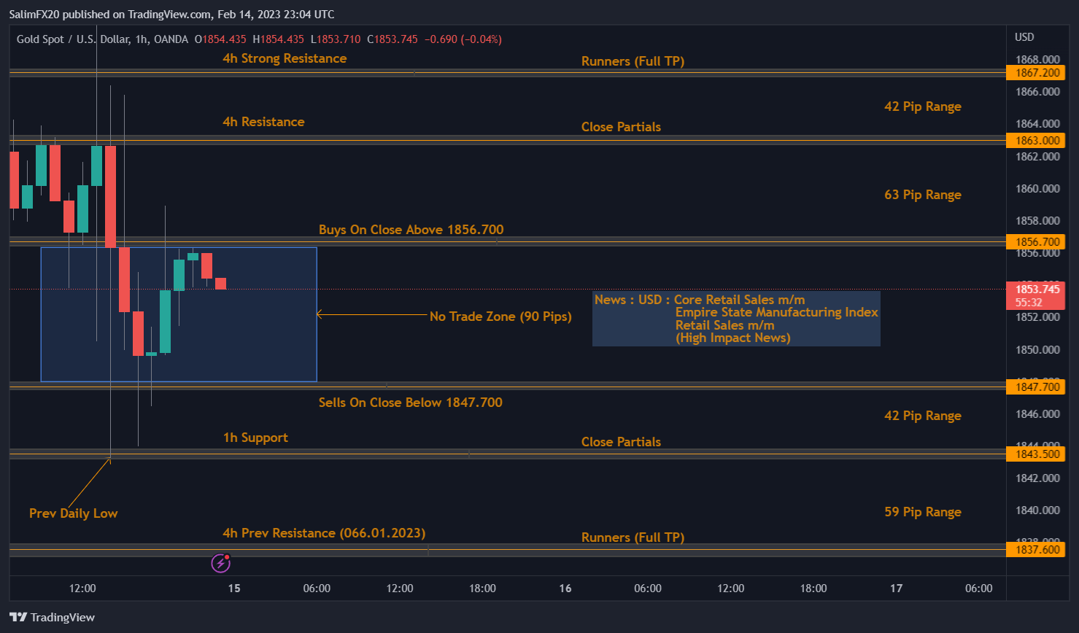Click the orange 1843.500 support price label
Screen dimensions: 1079x633
[x=1035, y=454]
